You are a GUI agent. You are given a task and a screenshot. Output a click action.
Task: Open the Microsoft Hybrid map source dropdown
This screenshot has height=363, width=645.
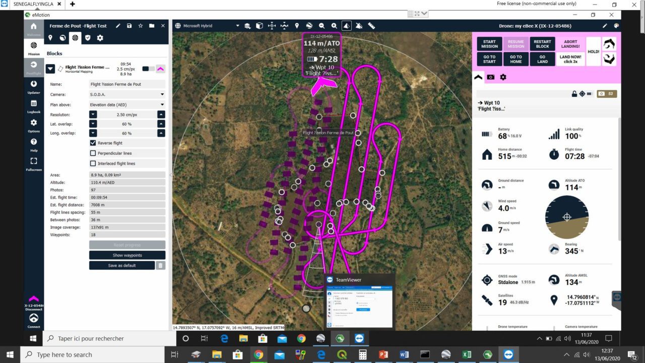click(x=208, y=26)
